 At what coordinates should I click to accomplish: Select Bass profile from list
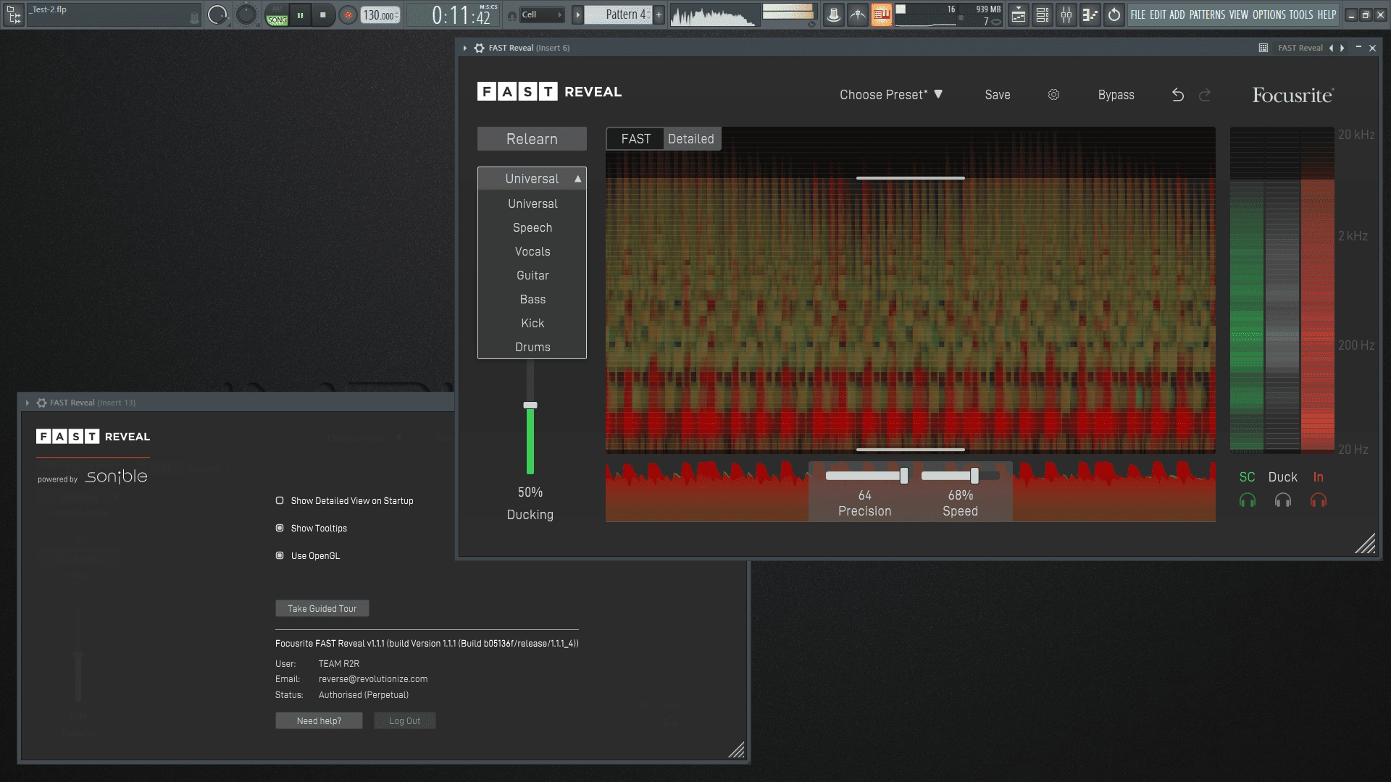click(x=532, y=299)
